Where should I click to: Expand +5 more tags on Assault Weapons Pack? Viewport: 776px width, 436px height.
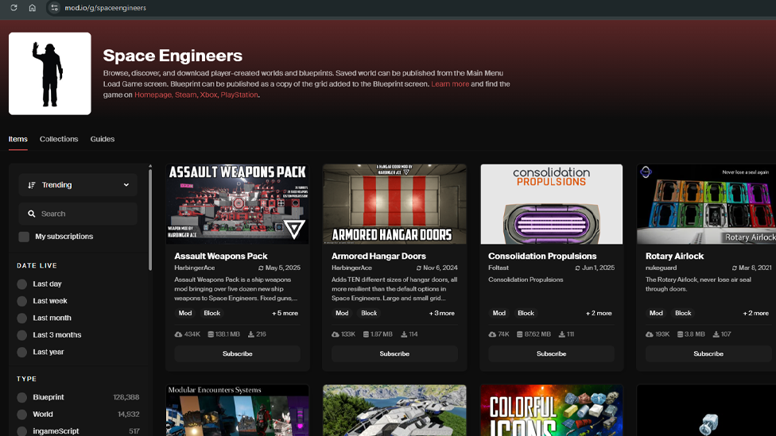pos(285,313)
